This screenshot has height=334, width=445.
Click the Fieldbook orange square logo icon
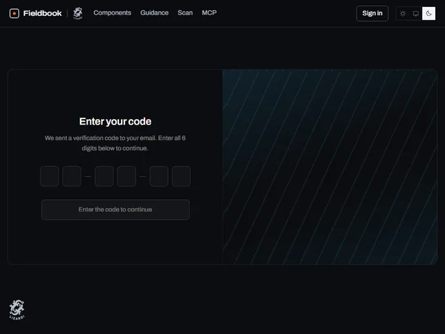coord(14,13)
